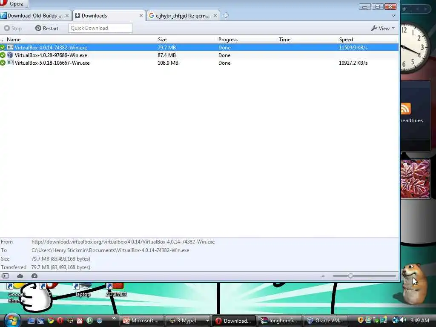The image size is (436, 327).
Task: Open longhorn5 taskbar button
Action: coord(279,321)
